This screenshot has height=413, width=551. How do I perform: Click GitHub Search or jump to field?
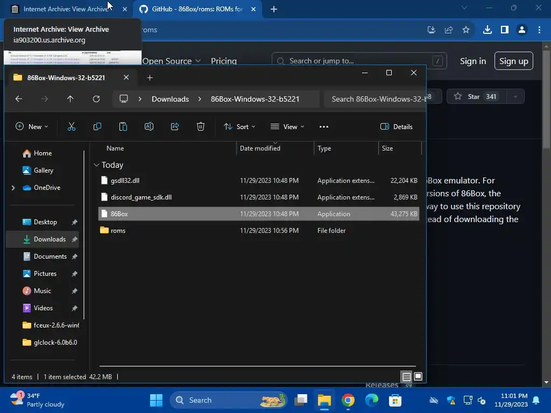(x=359, y=61)
